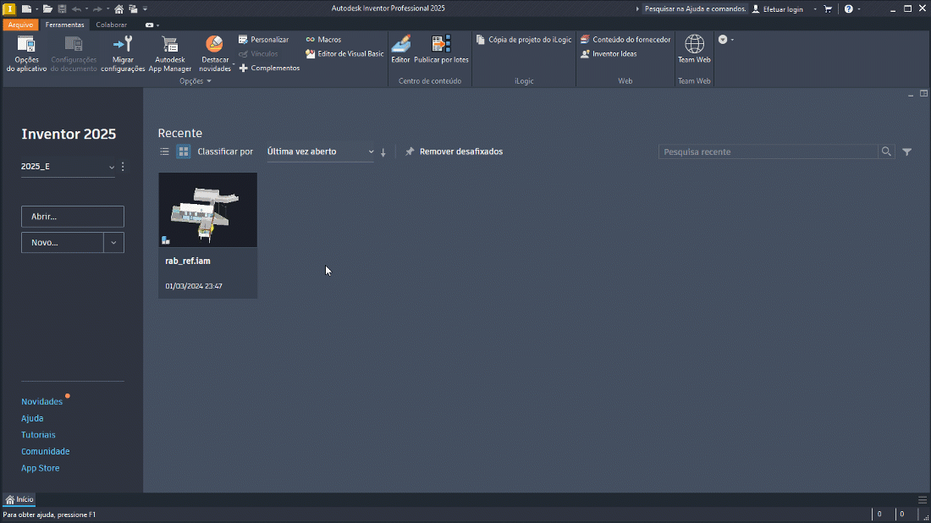Switch to the Colaborar tab
This screenshot has height=523, width=931.
(111, 25)
